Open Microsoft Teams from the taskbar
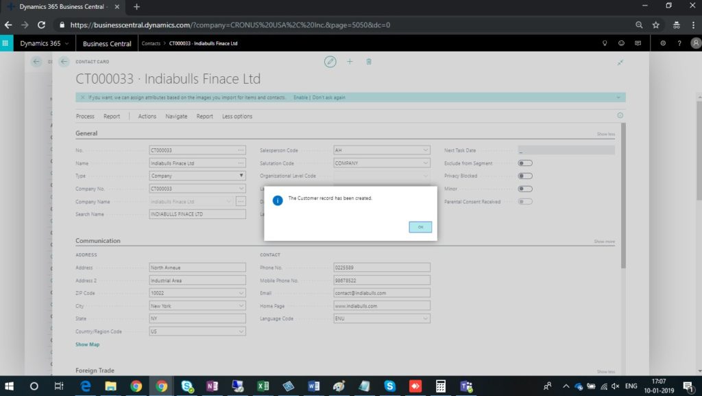Viewport: 702px width, 396px height. point(466,386)
